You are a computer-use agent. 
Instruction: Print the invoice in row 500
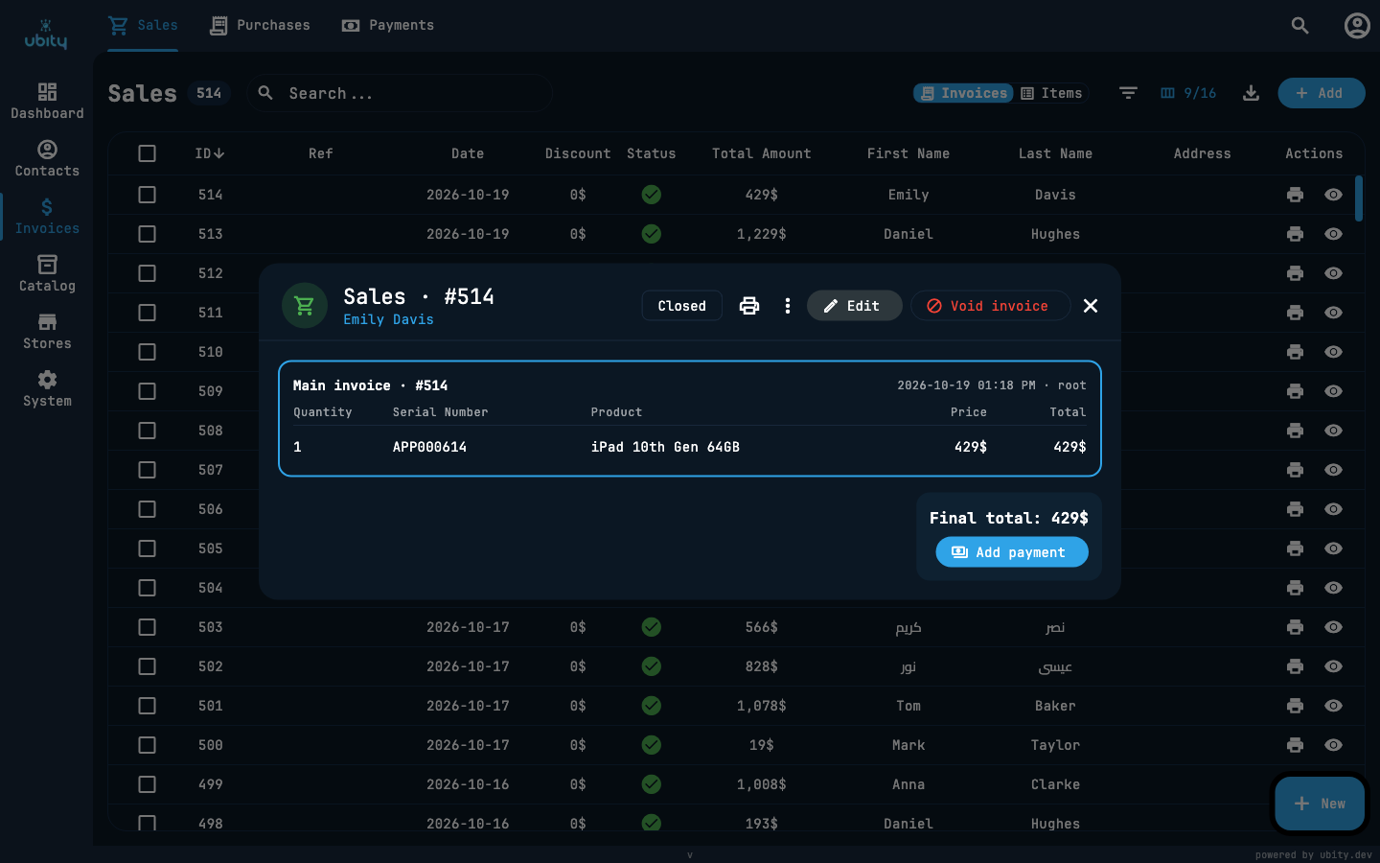coord(1295,745)
